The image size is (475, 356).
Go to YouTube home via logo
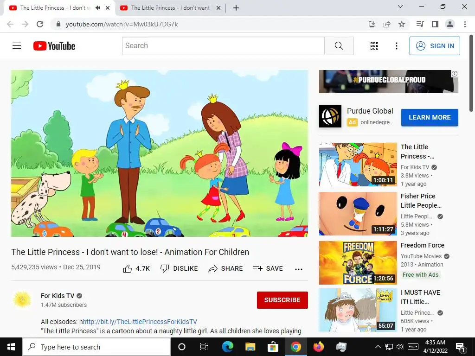point(54,46)
